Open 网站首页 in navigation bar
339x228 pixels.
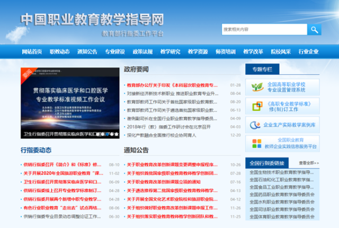pos(32,52)
